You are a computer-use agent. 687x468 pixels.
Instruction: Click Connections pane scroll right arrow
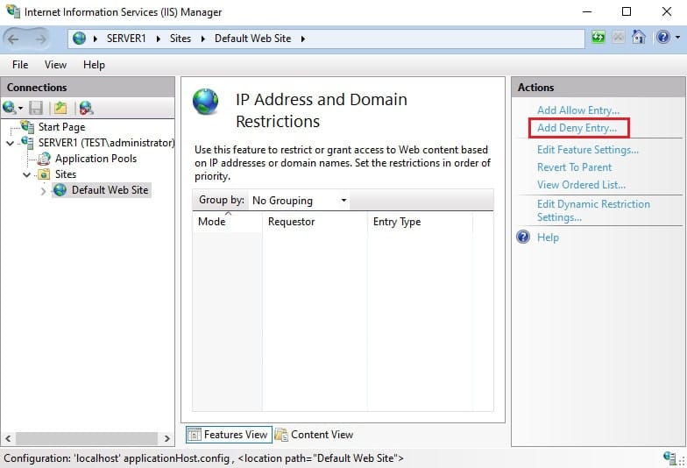tap(166, 438)
